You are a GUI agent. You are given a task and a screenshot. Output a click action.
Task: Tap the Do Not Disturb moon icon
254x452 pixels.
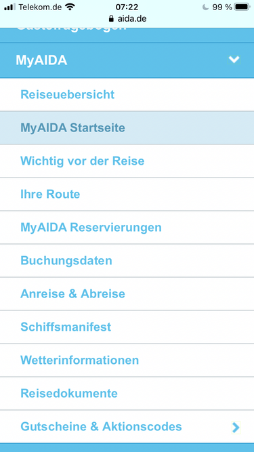[x=205, y=7]
